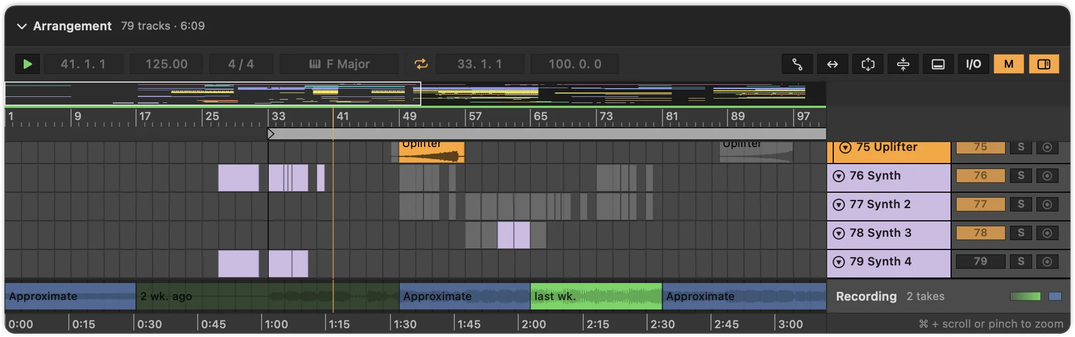Click loop length field 100. 0. 0

[574, 64]
